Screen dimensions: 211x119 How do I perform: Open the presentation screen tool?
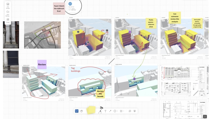point(135,111)
